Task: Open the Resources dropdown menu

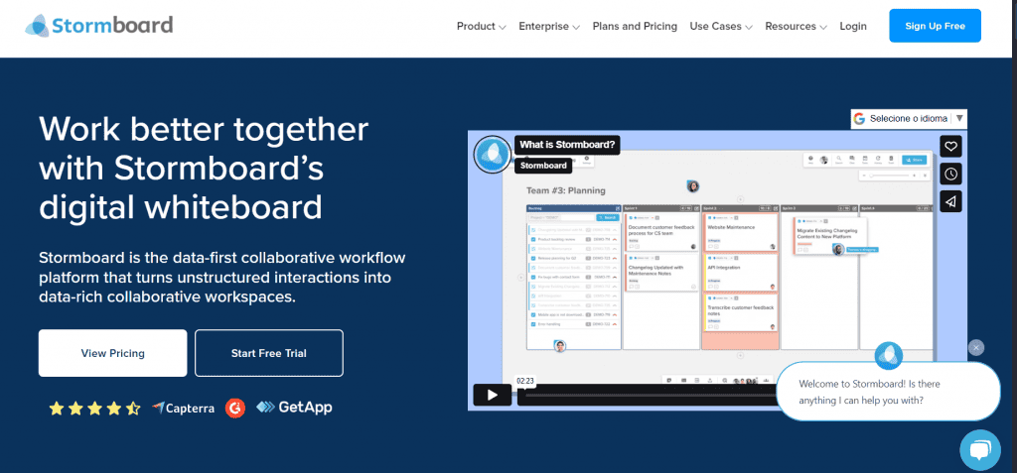Action: click(x=796, y=27)
